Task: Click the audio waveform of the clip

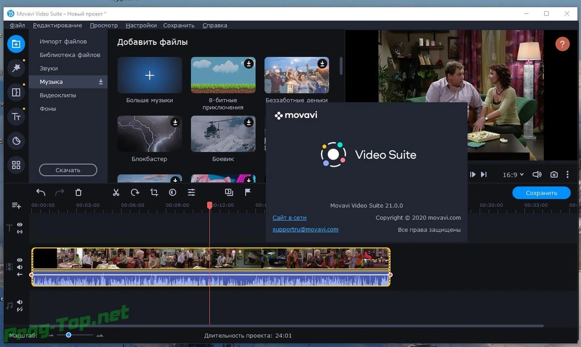Action: pos(211,280)
